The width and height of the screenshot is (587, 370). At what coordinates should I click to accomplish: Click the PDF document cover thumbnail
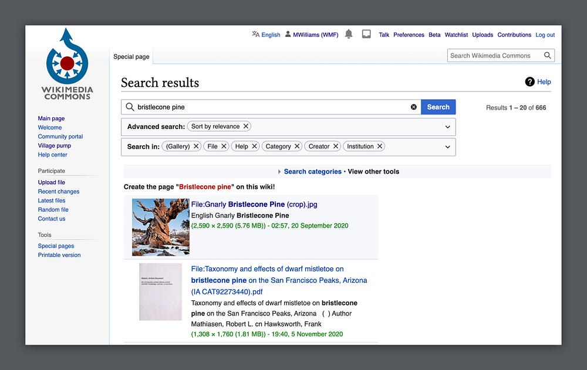[160, 292]
